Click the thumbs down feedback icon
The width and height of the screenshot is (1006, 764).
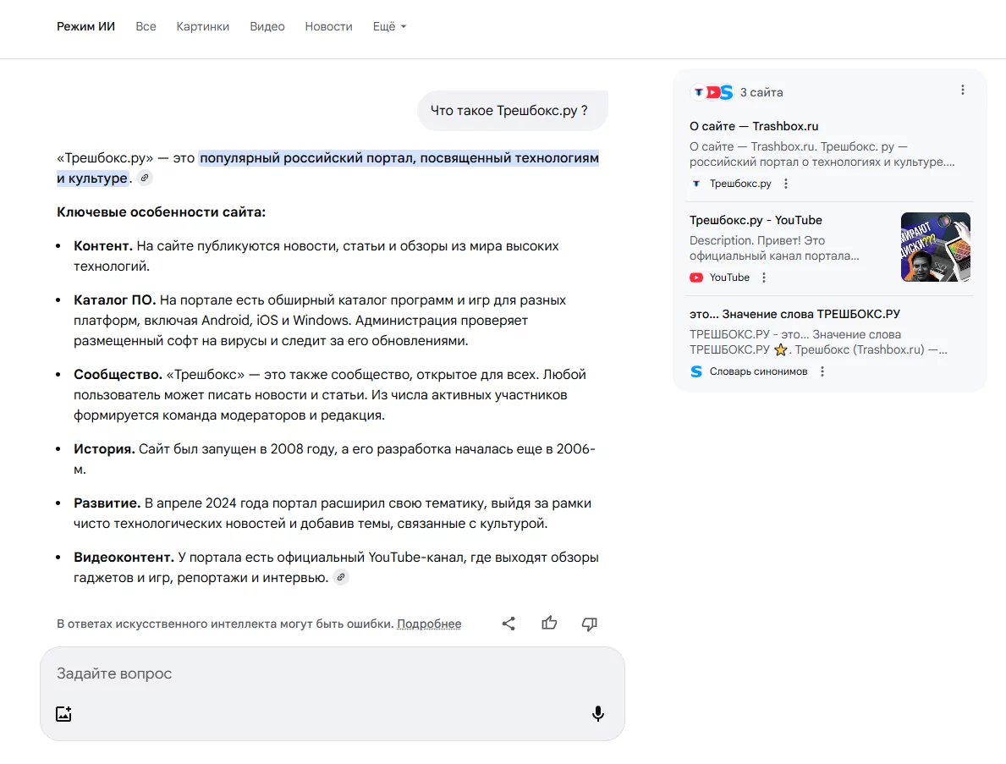[x=590, y=624]
